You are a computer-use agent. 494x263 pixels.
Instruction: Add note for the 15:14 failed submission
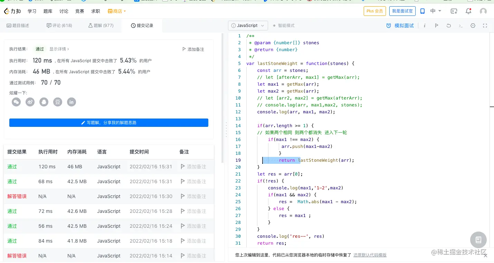(x=193, y=256)
